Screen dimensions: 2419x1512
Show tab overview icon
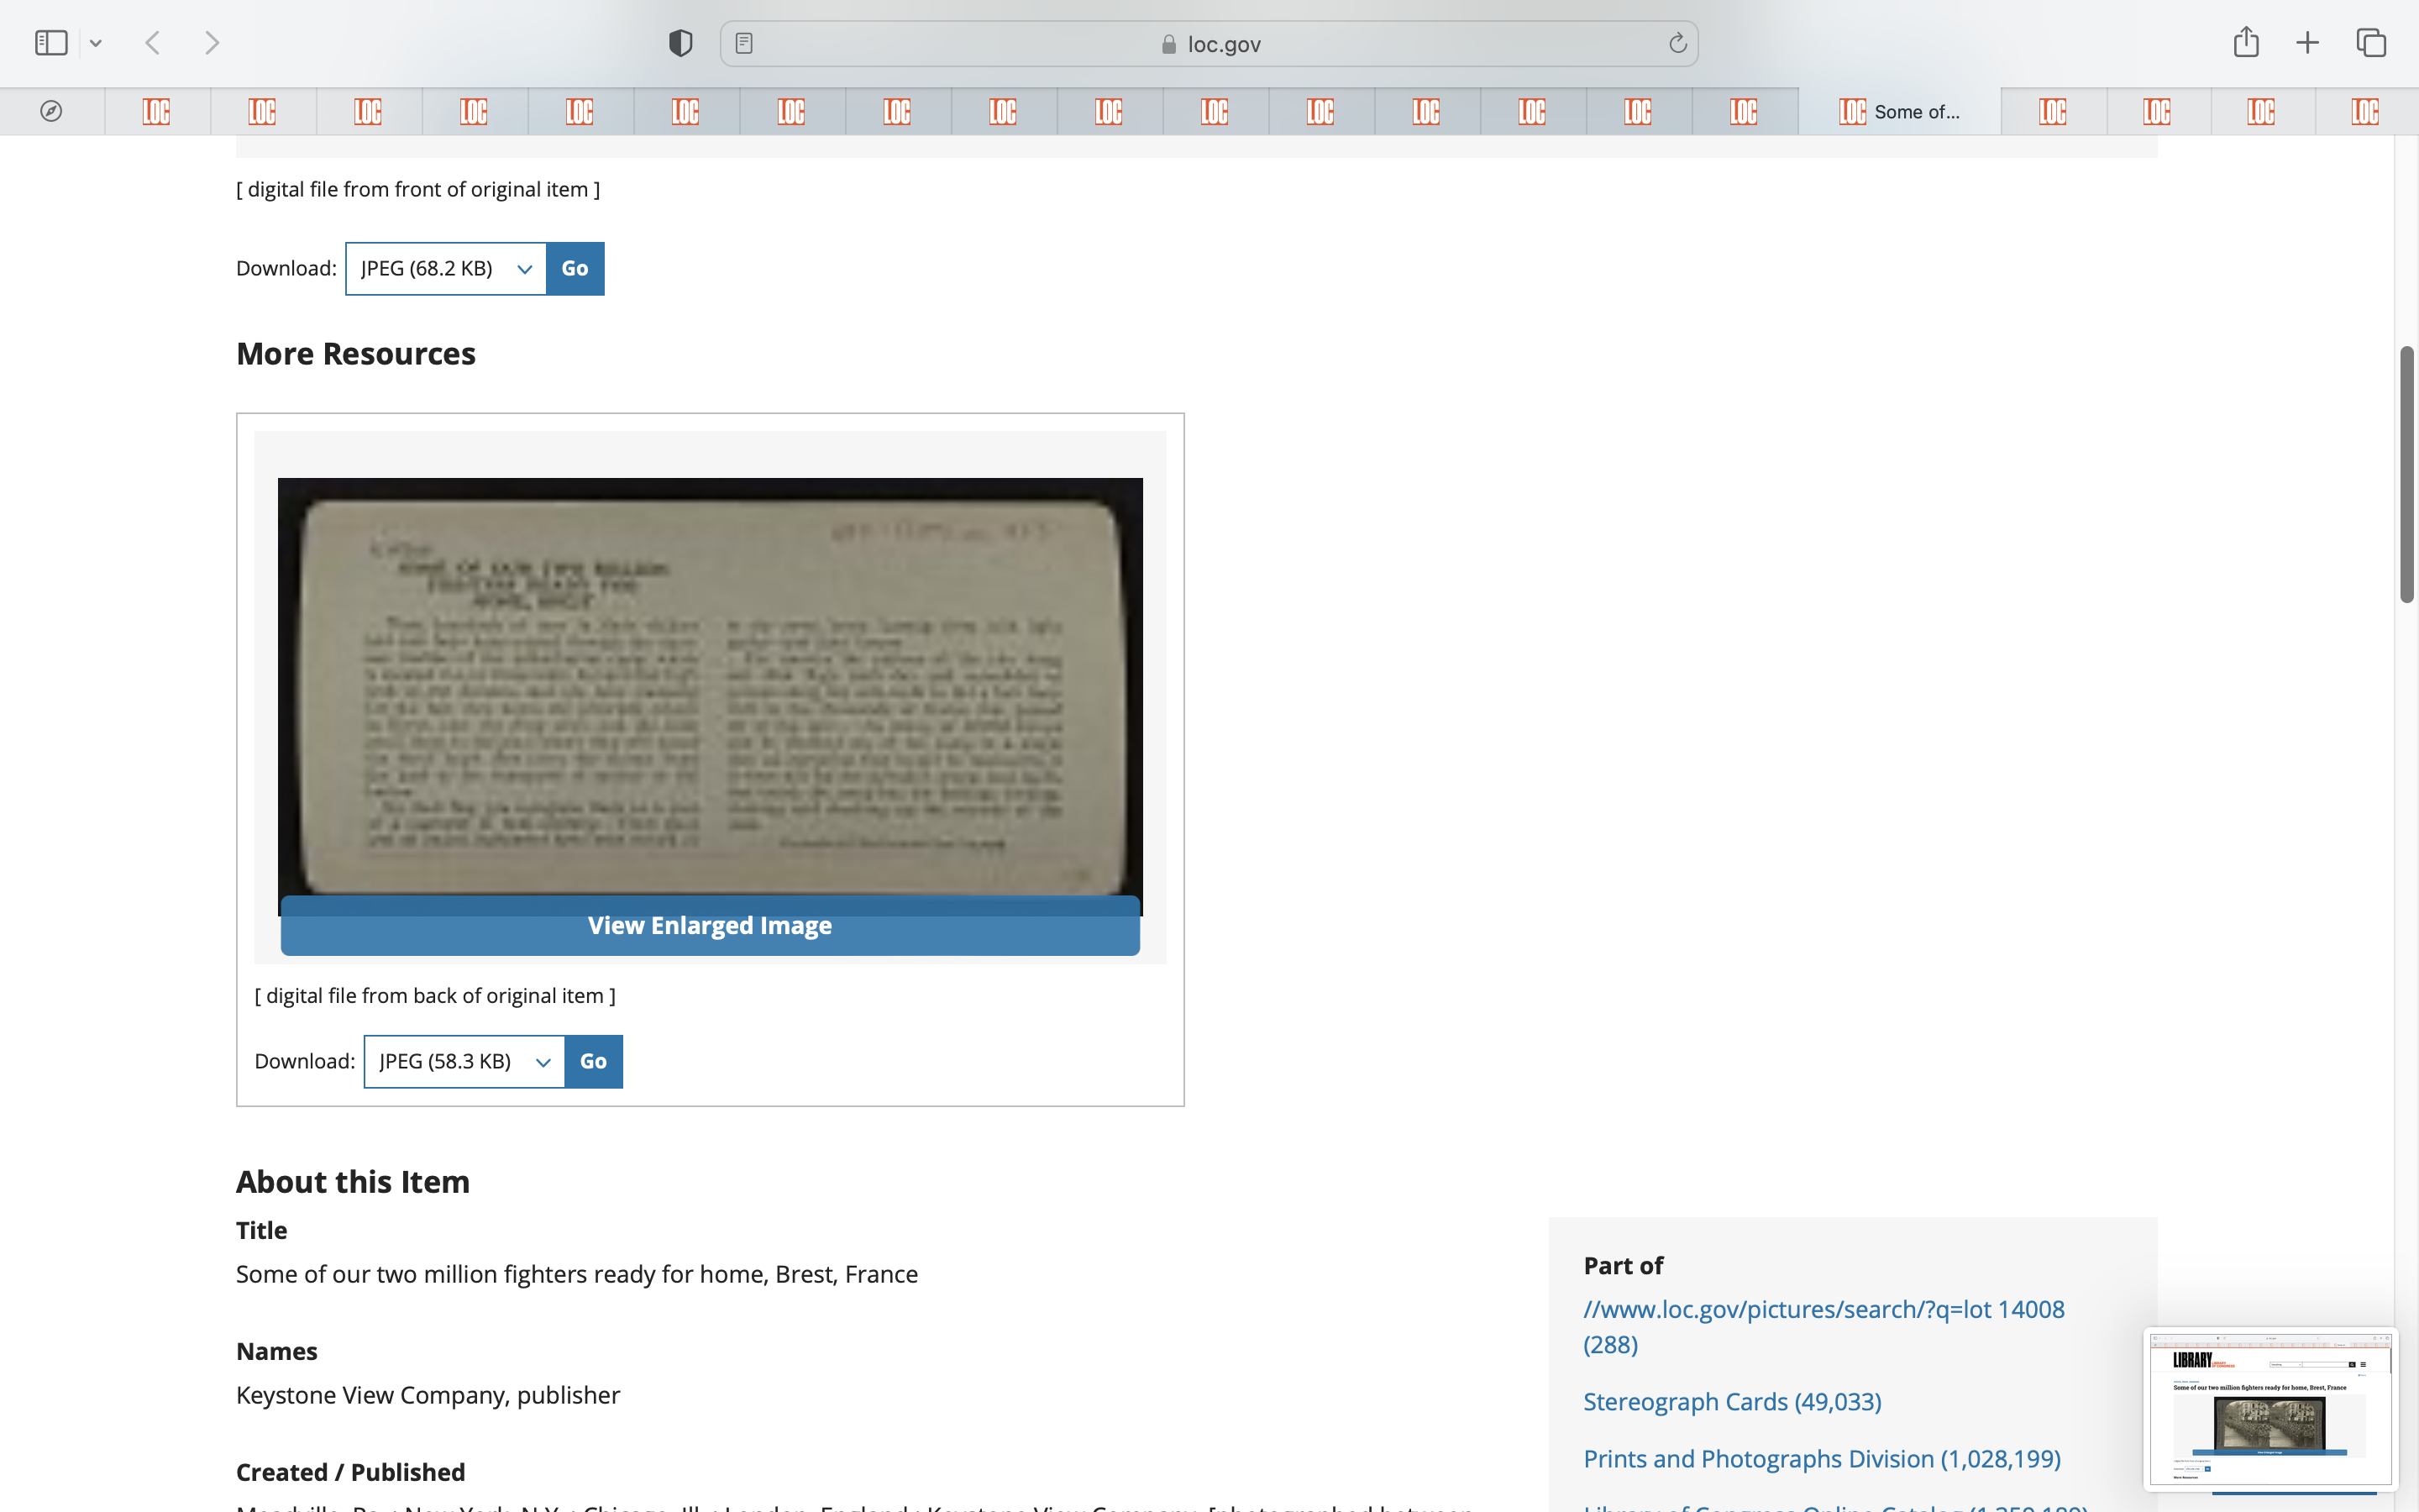[2371, 43]
